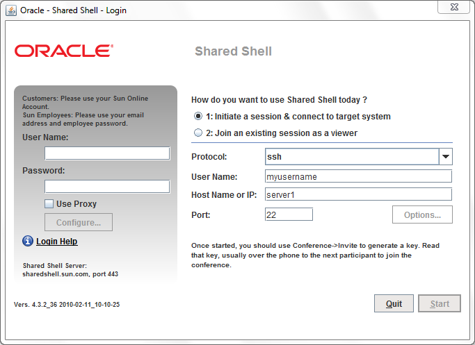Click the Options... button
Screen dimensions: 475x345
coord(422,214)
